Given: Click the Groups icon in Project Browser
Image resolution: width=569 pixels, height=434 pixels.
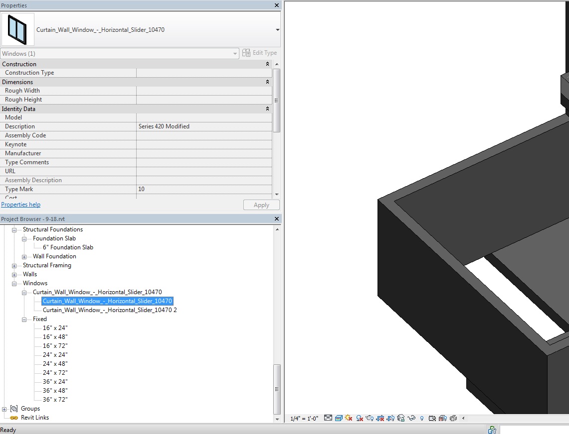Looking at the screenshot, I should (x=14, y=409).
